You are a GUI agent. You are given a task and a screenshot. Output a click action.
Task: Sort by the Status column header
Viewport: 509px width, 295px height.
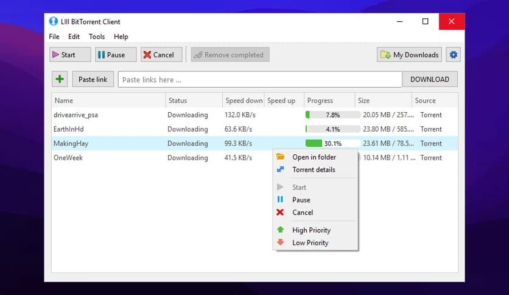[x=194, y=101]
